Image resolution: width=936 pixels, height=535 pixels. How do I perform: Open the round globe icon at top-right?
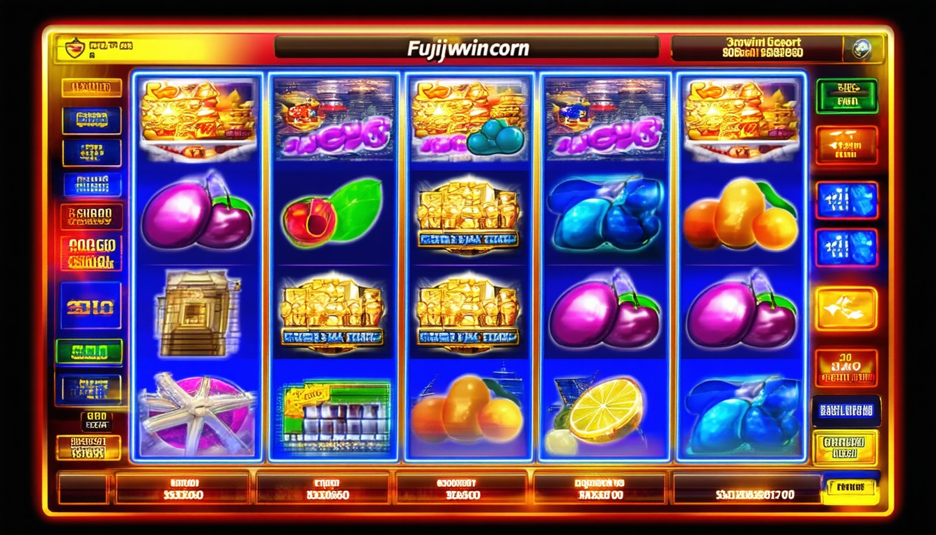861,49
